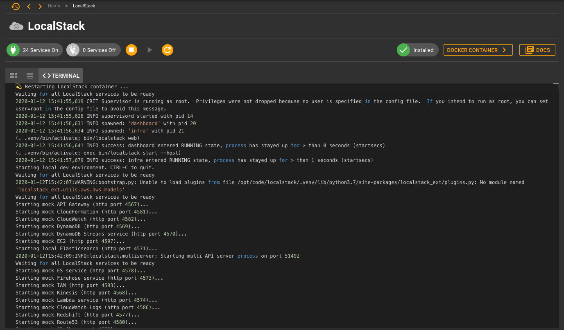This screenshot has height=330, width=564.
Task: Click 'Starting mock DynamoDB (http port 4569)' line
Action: (77, 227)
